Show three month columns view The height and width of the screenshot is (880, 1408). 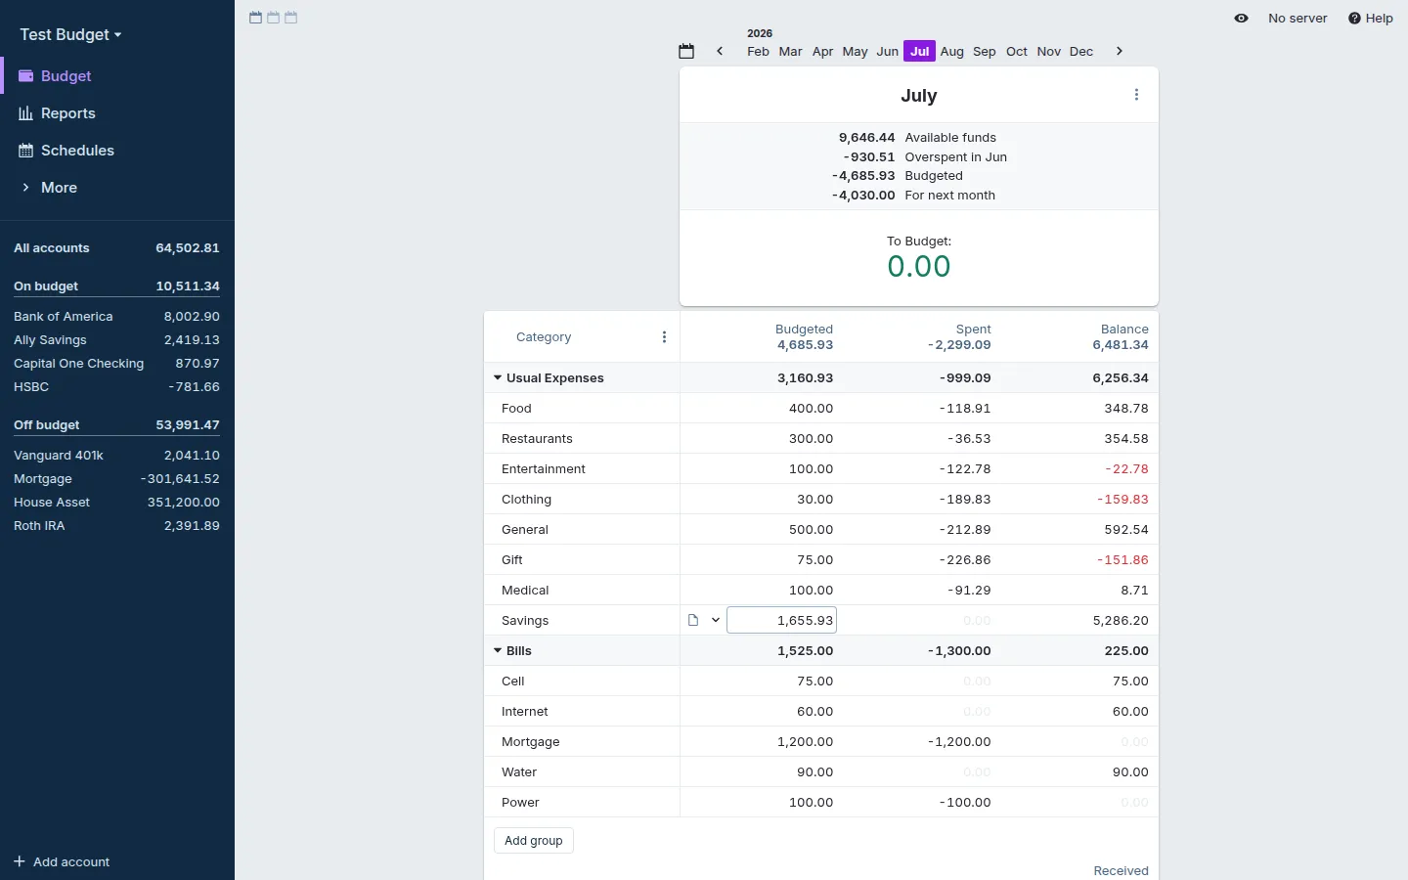click(x=291, y=18)
